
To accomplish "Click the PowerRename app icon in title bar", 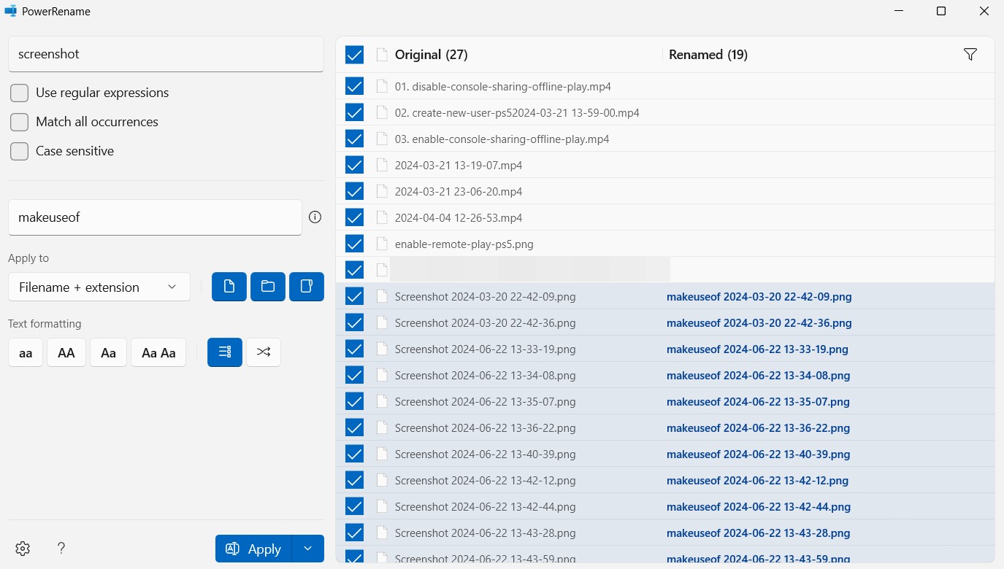I will pyautogui.click(x=11, y=11).
